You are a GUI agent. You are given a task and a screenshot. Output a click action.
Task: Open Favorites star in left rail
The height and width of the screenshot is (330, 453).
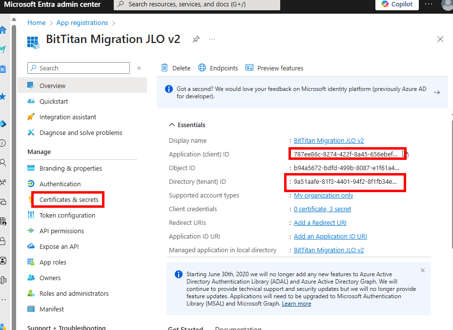pyautogui.click(x=3, y=96)
